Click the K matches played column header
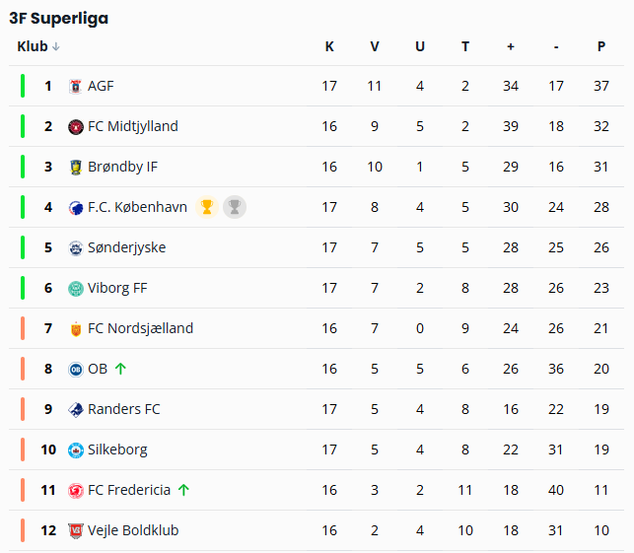634x553 pixels. [329, 46]
